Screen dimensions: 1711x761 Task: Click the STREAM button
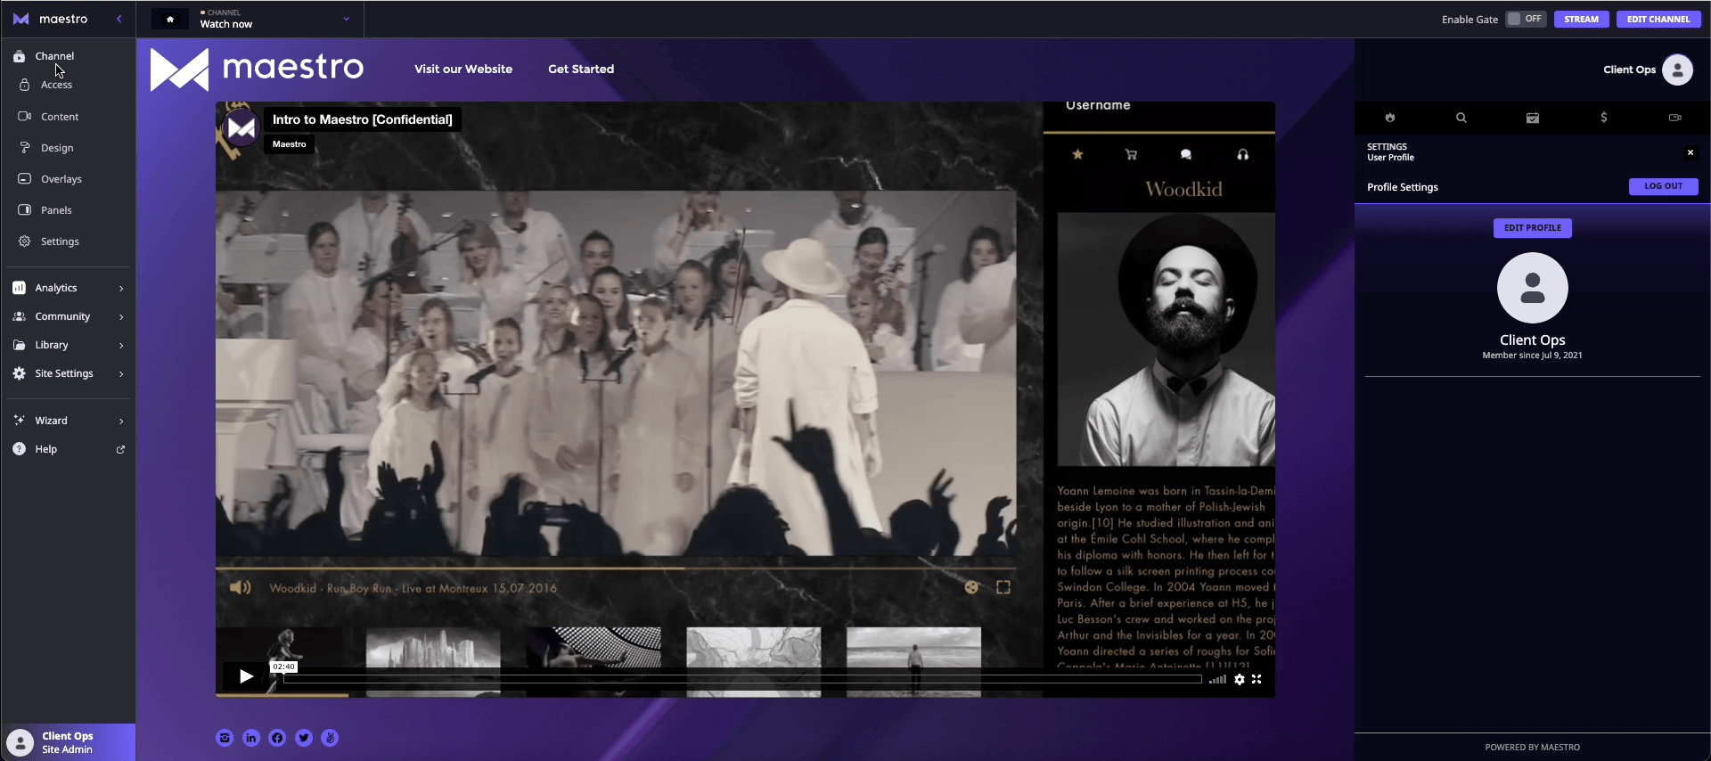pos(1581,19)
